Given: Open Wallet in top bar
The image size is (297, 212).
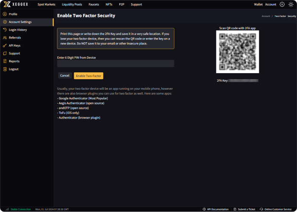Looking at the screenshot, I should point(258,4).
